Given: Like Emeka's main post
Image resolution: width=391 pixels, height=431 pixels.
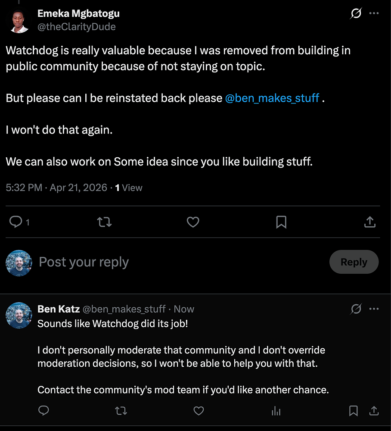Looking at the screenshot, I should click(x=193, y=222).
